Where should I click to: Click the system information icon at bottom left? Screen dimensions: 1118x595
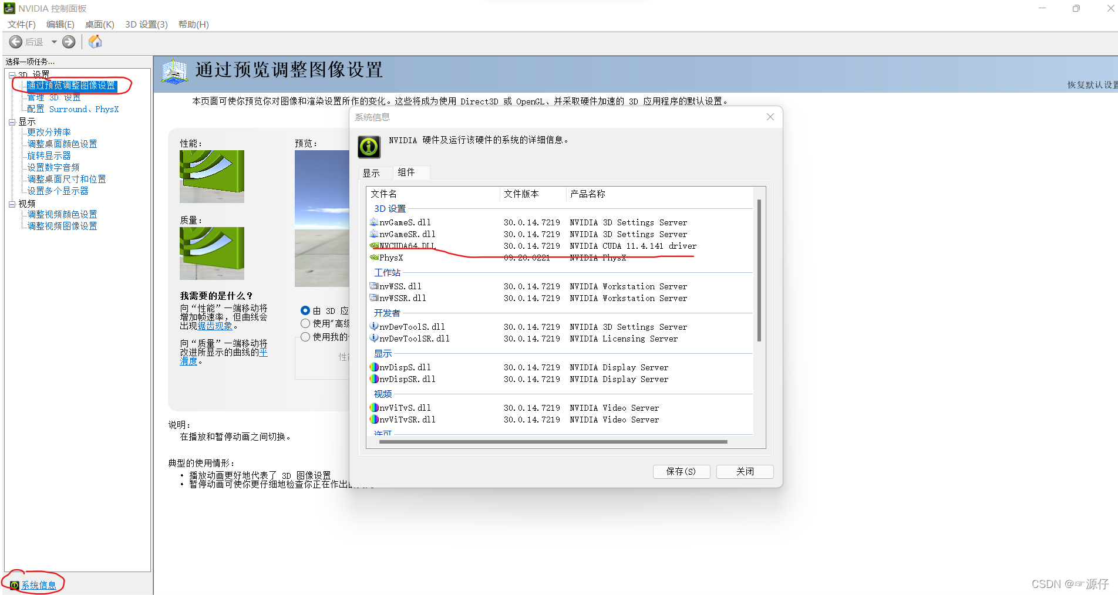pos(15,585)
